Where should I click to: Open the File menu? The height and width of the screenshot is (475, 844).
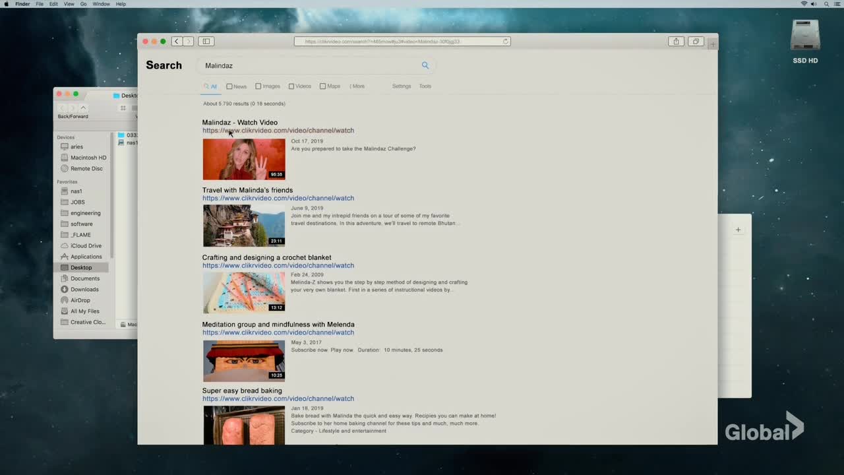pyautogui.click(x=40, y=4)
